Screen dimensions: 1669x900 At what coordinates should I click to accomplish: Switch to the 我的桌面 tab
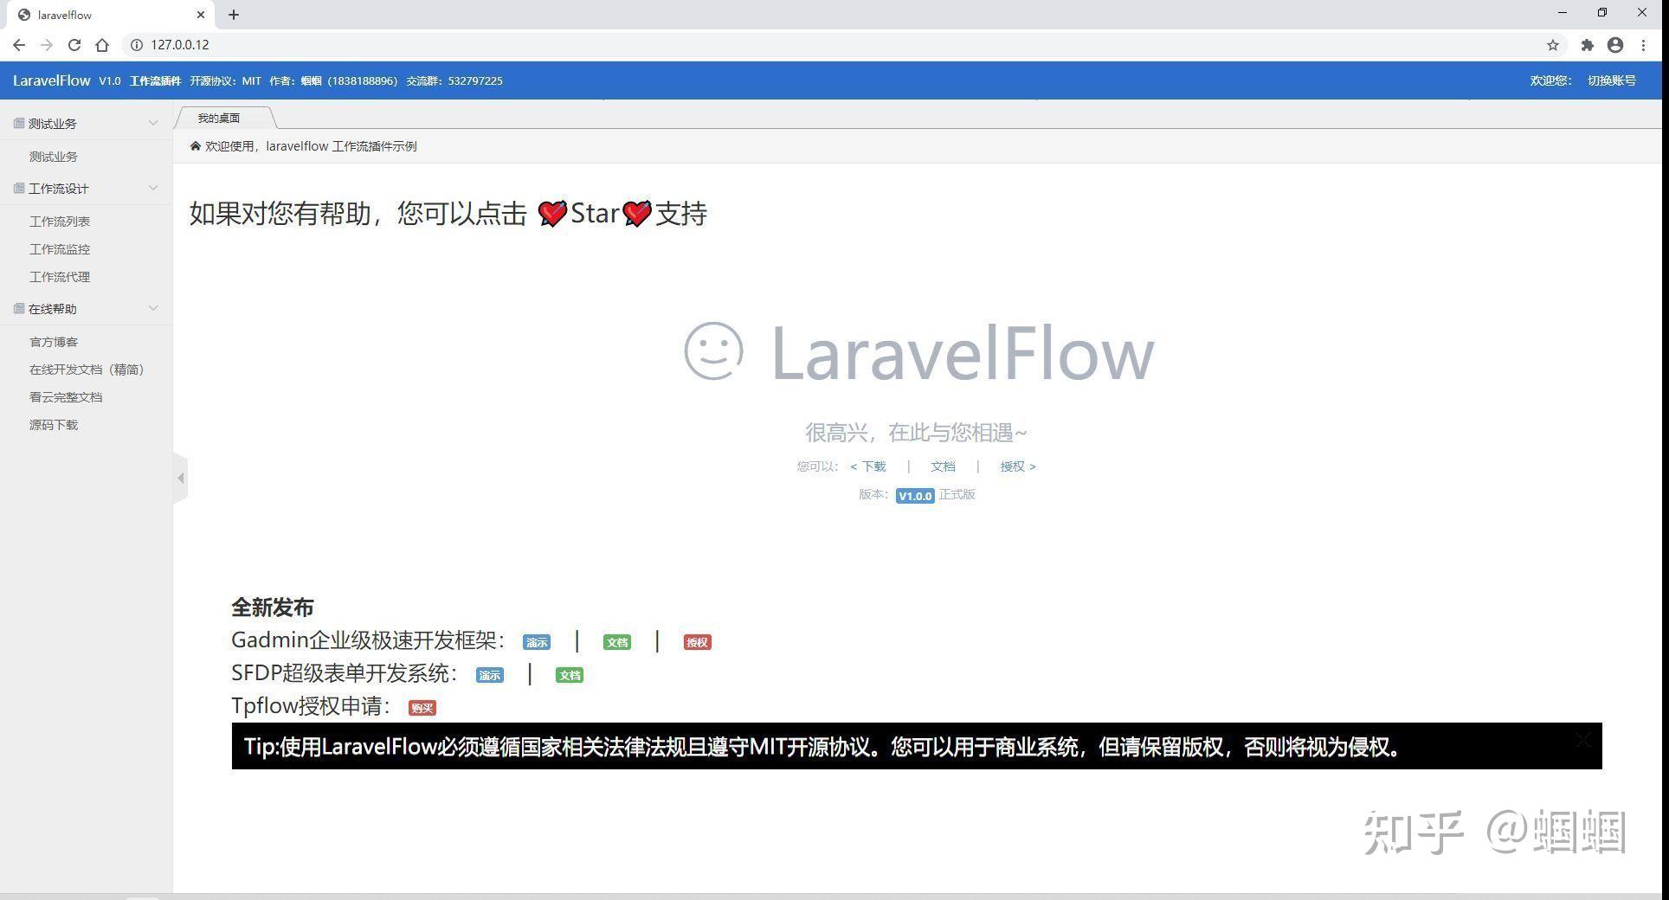[x=218, y=118]
